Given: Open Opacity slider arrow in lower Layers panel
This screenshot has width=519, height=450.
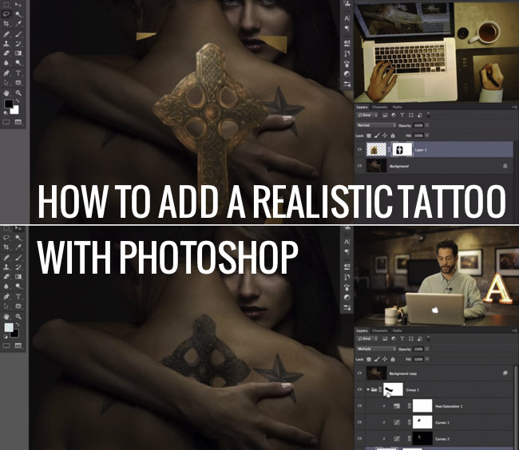Looking at the screenshot, I should tap(427, 349).
